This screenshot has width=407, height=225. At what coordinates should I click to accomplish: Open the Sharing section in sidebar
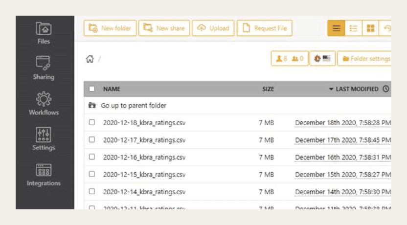(44, 68)
